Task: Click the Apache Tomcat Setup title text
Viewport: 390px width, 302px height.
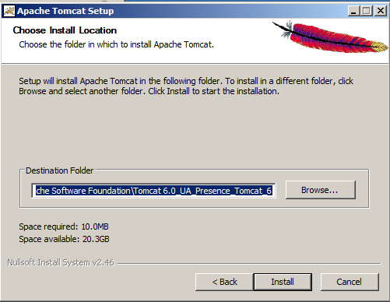Action: (x=65, y=11)
